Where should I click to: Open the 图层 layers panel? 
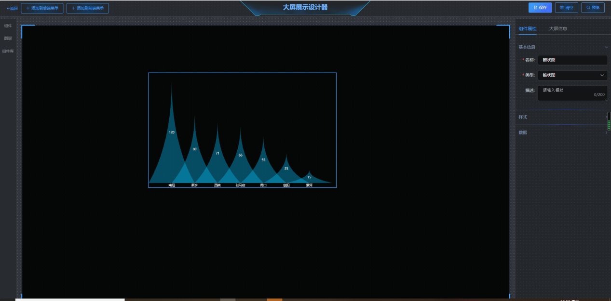point(8,38)
